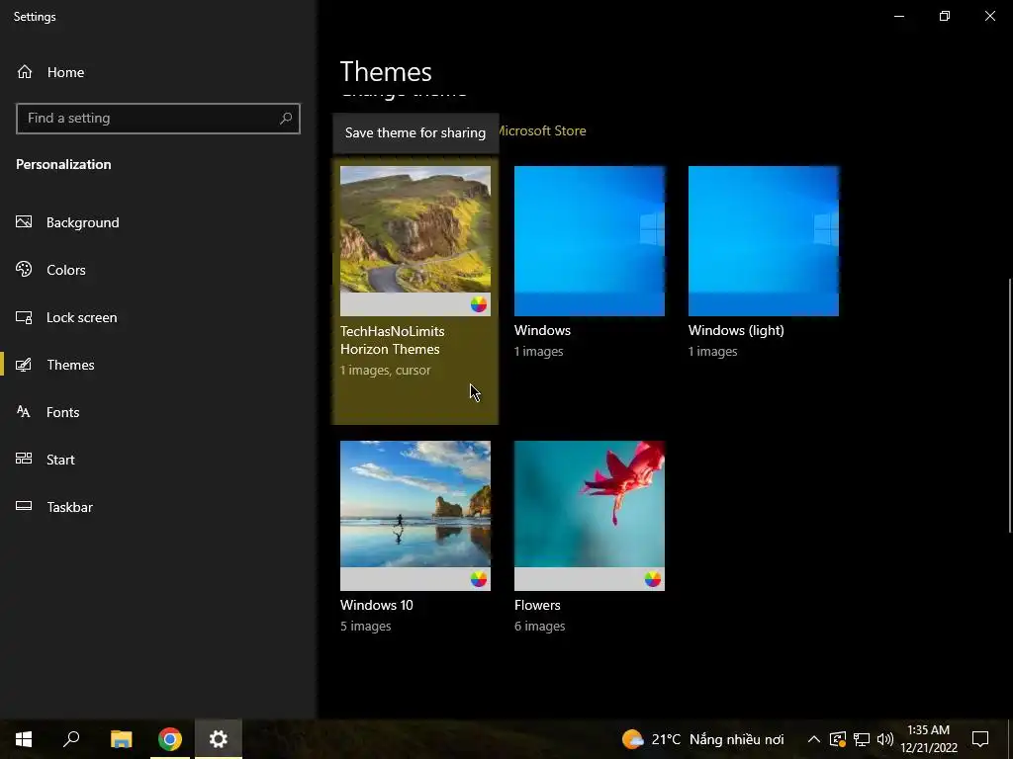
Task: Click the weather icon showing 21°C
Action: [632, 739]
